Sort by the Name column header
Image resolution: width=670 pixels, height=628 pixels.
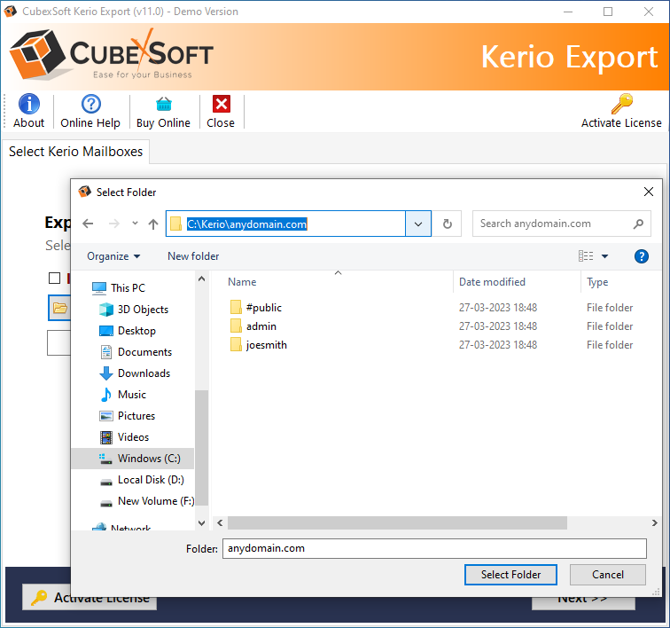[242, 282]
